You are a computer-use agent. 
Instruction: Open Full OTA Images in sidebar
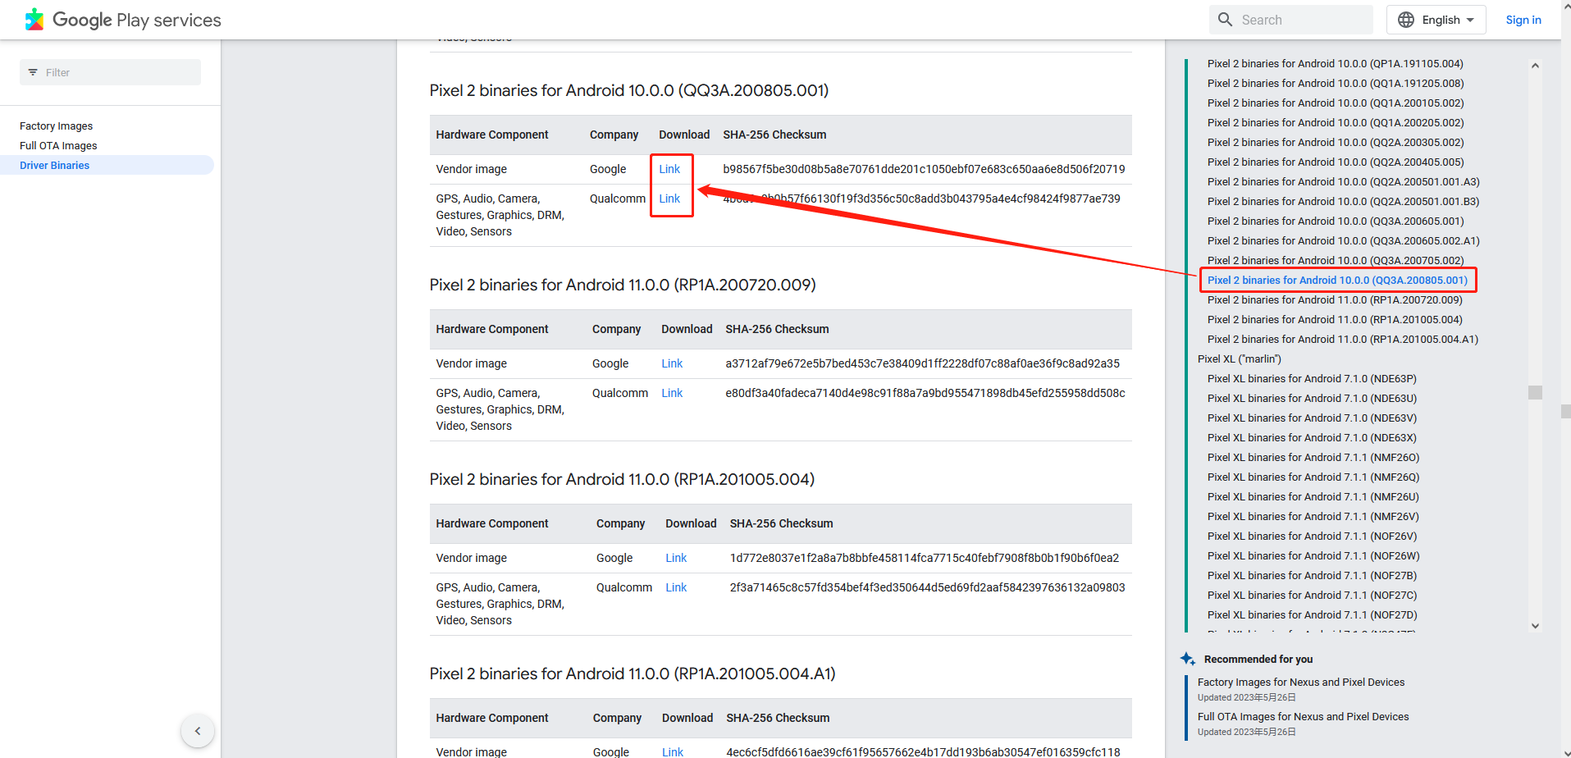[58, 145]
